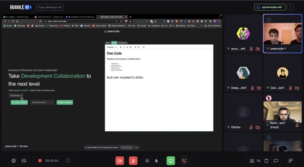Toggle the green screen share button
The height and width of the screenshot is (167, 304).
(x=171, y=161)
